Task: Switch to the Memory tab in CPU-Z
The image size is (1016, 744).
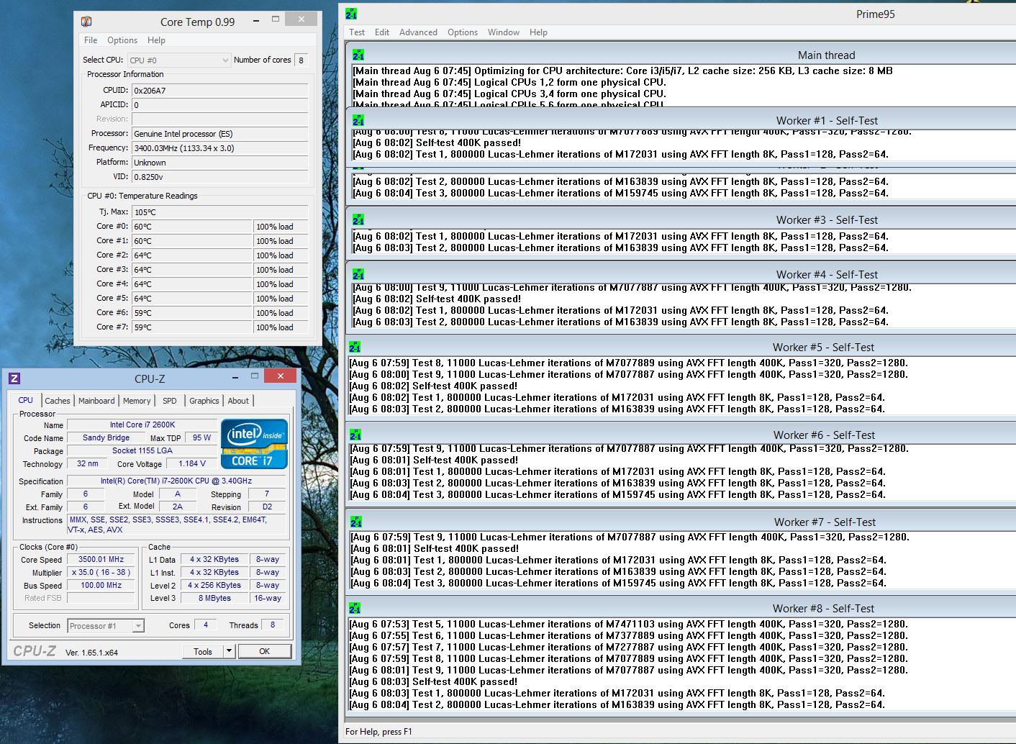Action: point(137,401)
